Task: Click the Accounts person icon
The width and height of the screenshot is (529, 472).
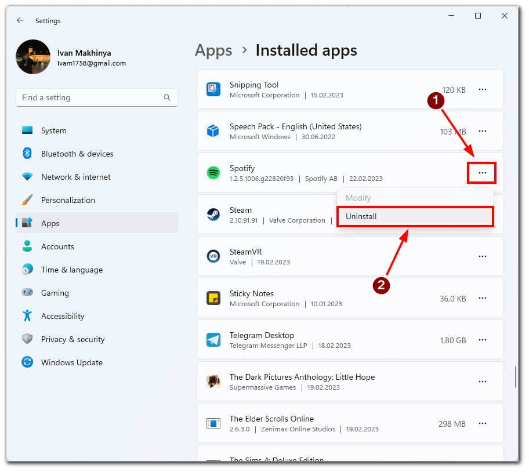Action: [x=27, y=247]
